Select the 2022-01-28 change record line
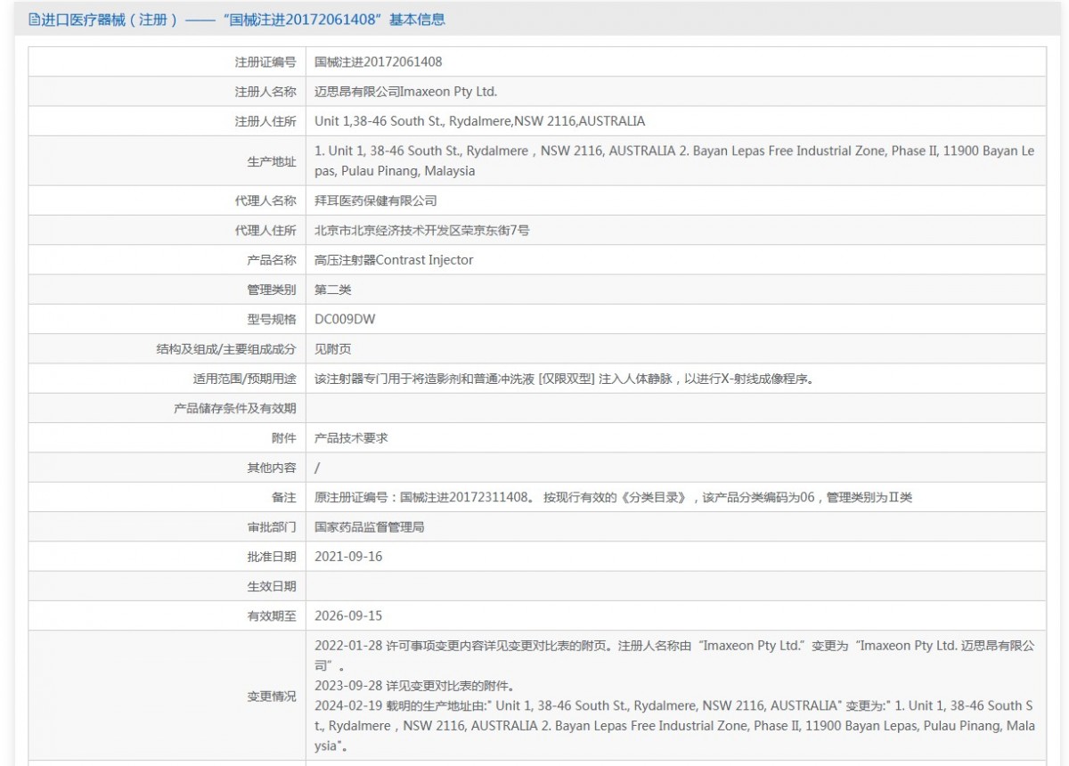The image size is (1069, 766). 674,656
